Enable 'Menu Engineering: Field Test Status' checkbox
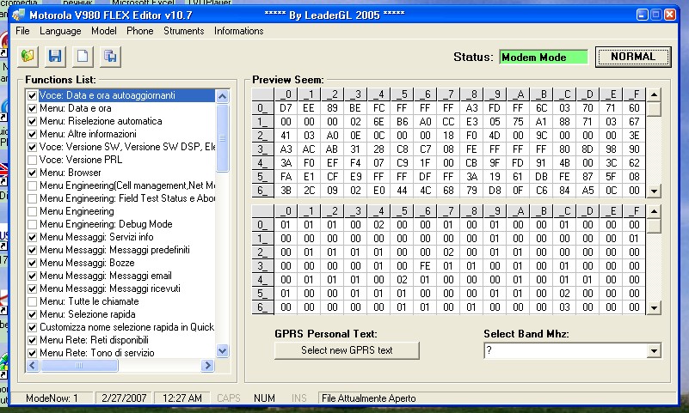This screenshot has width=689, height=413. click(32, 198)
